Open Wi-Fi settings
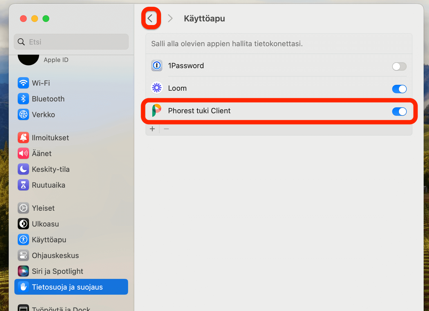 coord(41,83)
